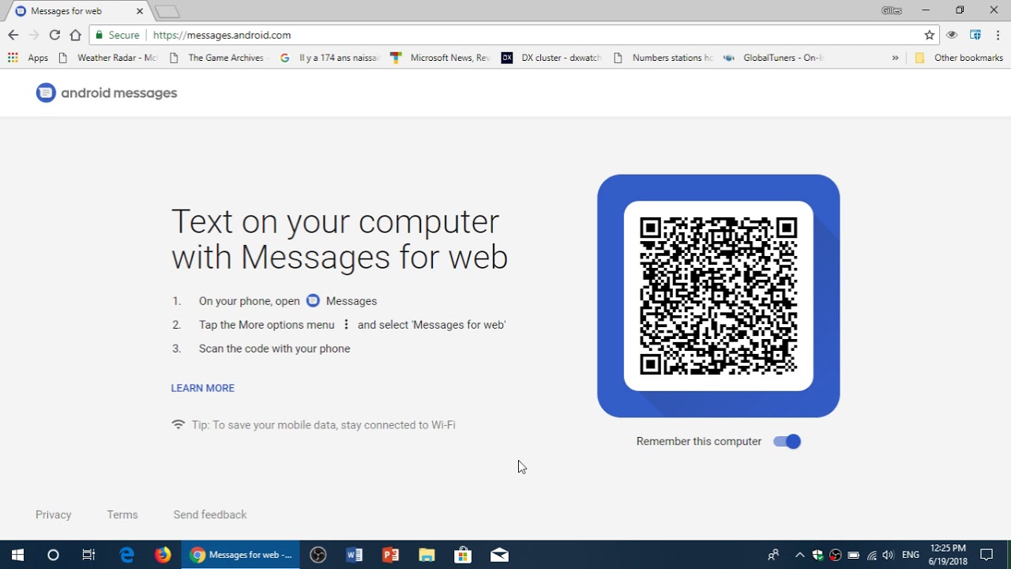Screen dimensions: 1011x569
Task: Open OBS Studio from the taskbar
Action: pyautogui.click(x=318, y=555)
